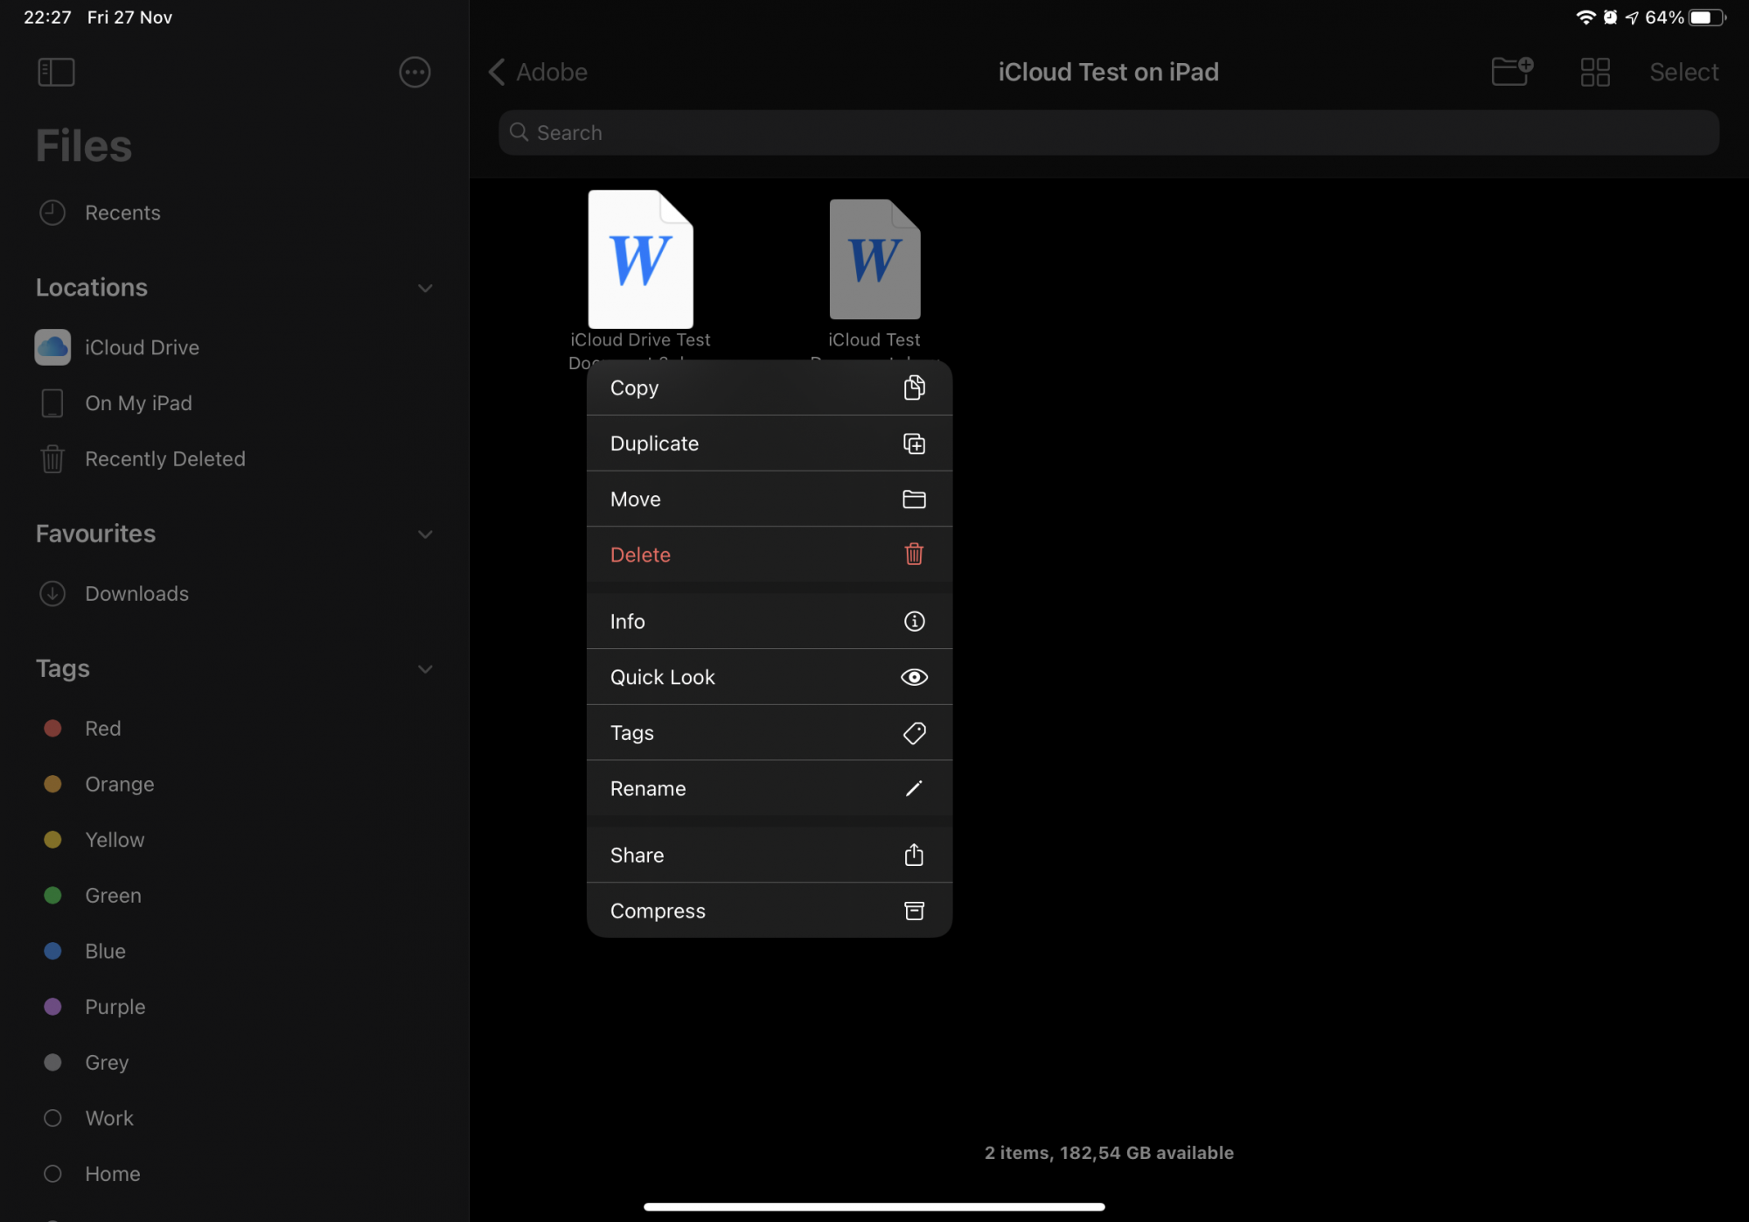
Task: Toggle the sidebar panel icon
Action: click(x=56, y=72)
